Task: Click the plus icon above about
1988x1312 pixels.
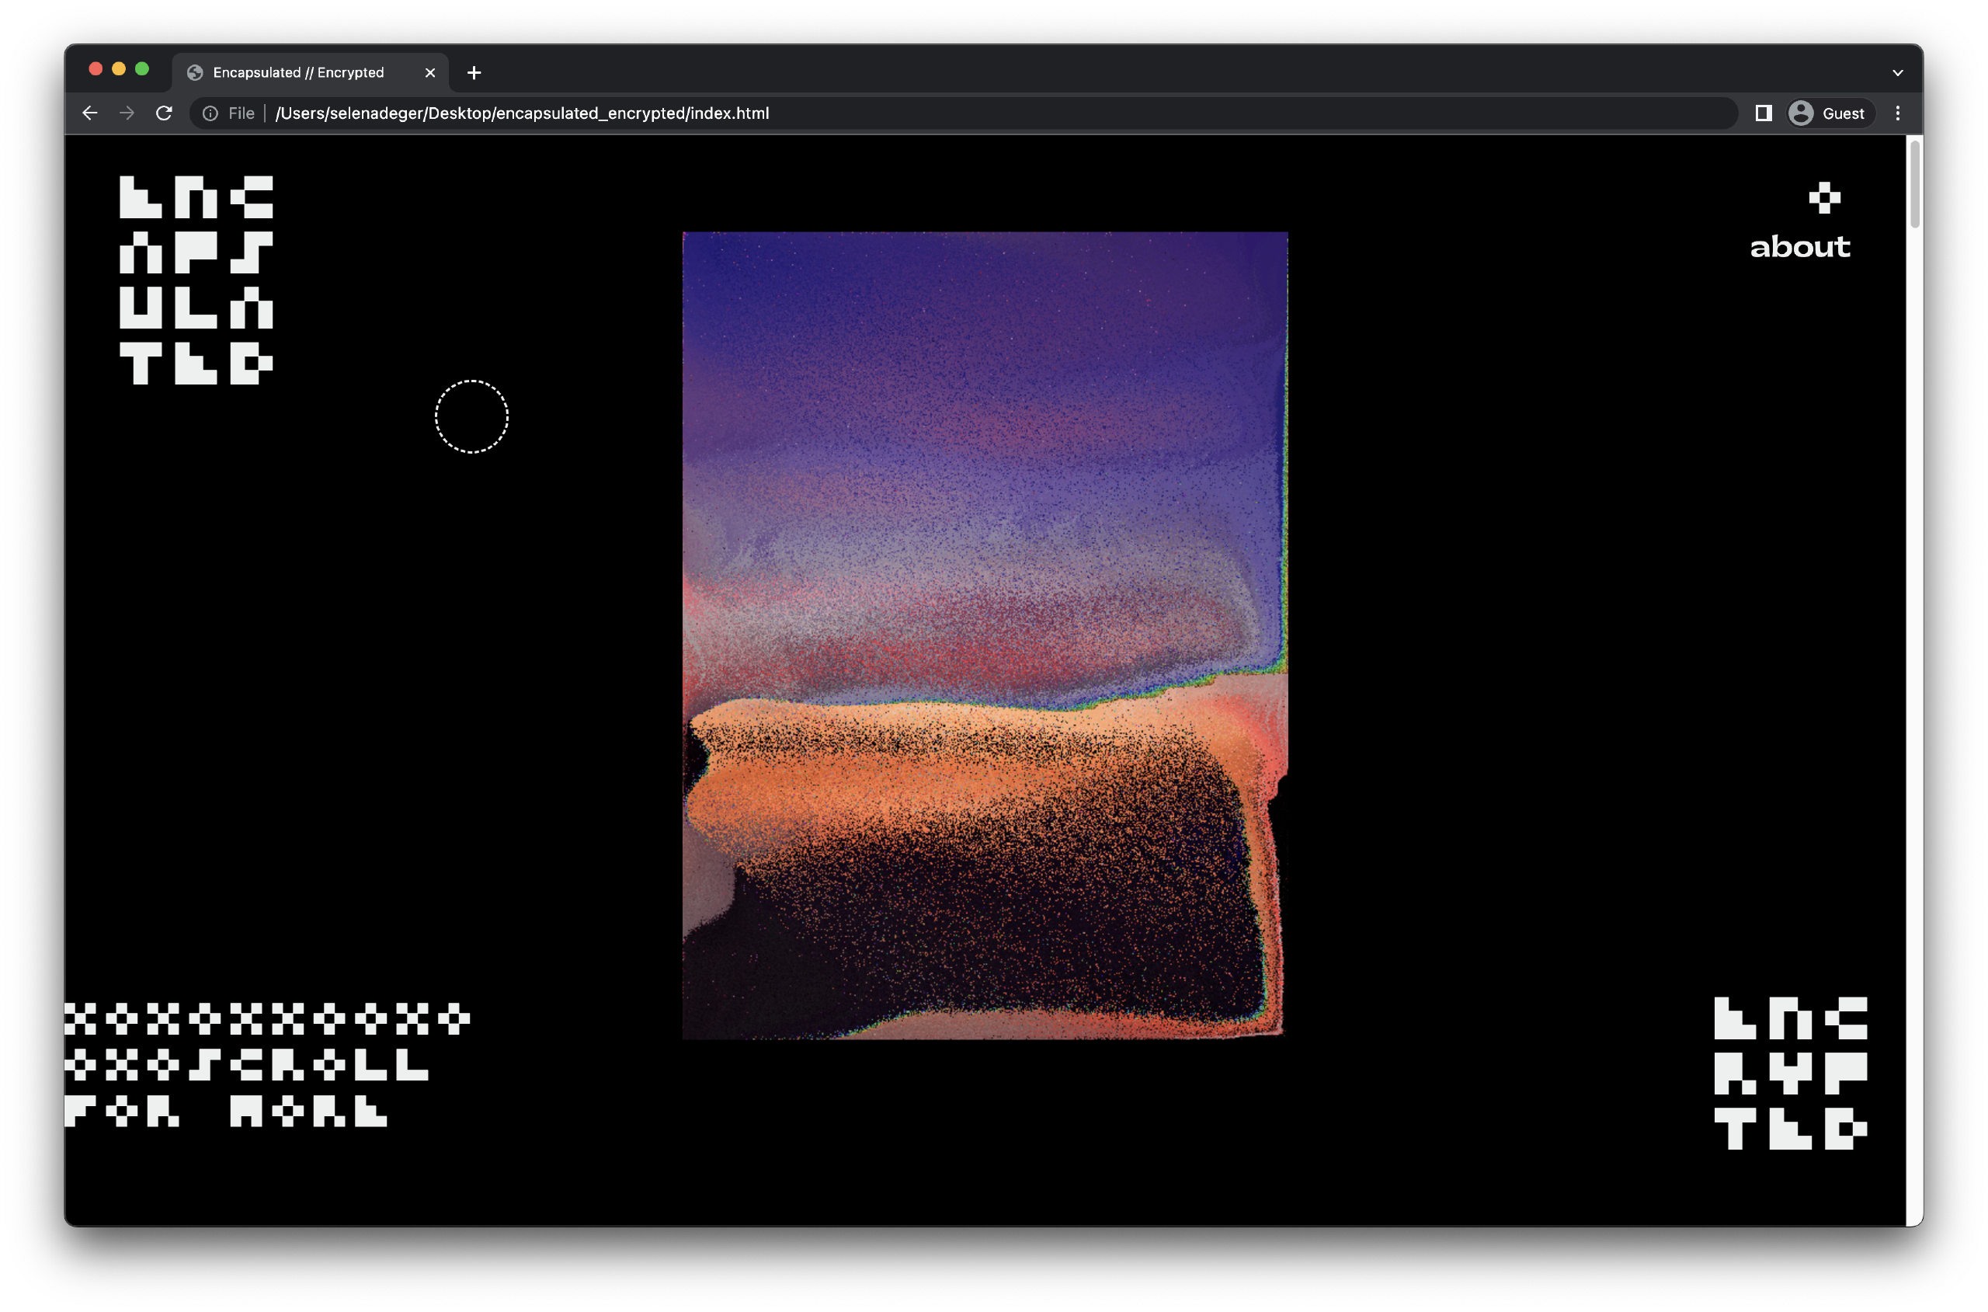Action: tap(1824, 198)
